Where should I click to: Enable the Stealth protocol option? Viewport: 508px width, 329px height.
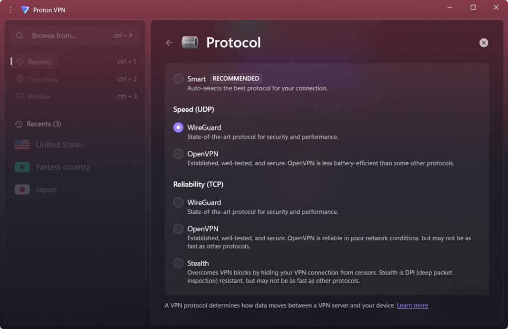point(178,263)
